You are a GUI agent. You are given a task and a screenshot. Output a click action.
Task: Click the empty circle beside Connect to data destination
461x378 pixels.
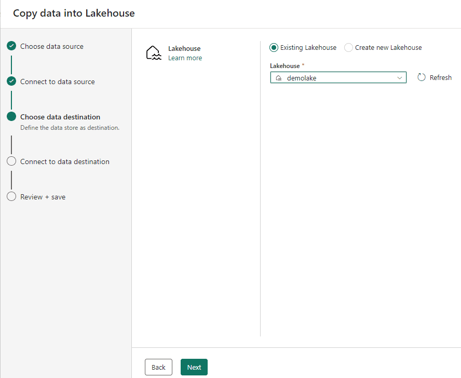pyautogui.click(x=11, y=161)
